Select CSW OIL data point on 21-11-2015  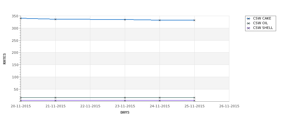[55, 98]
